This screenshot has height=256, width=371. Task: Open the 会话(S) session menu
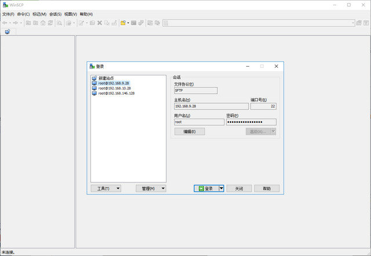tap(56, 13)
